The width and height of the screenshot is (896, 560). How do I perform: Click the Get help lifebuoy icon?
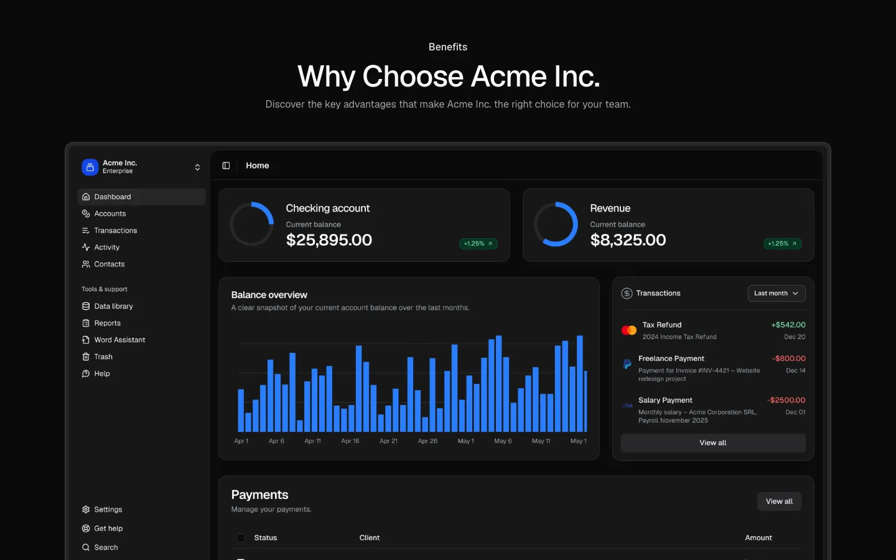(x=86, y=528)
